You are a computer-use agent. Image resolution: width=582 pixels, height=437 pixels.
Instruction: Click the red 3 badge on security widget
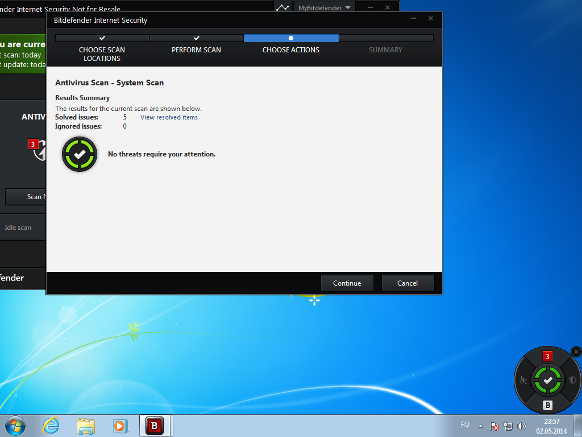(x=547, y=357)
